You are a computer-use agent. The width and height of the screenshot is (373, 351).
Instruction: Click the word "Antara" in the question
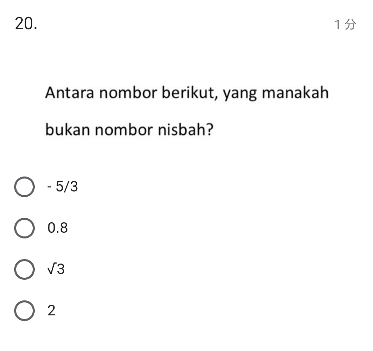[x=70, y=93]
